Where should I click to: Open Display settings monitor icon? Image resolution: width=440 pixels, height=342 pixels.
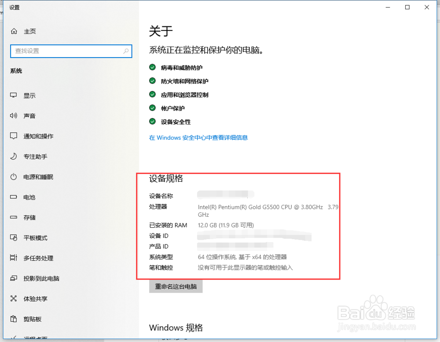click(x=14, y=95)
